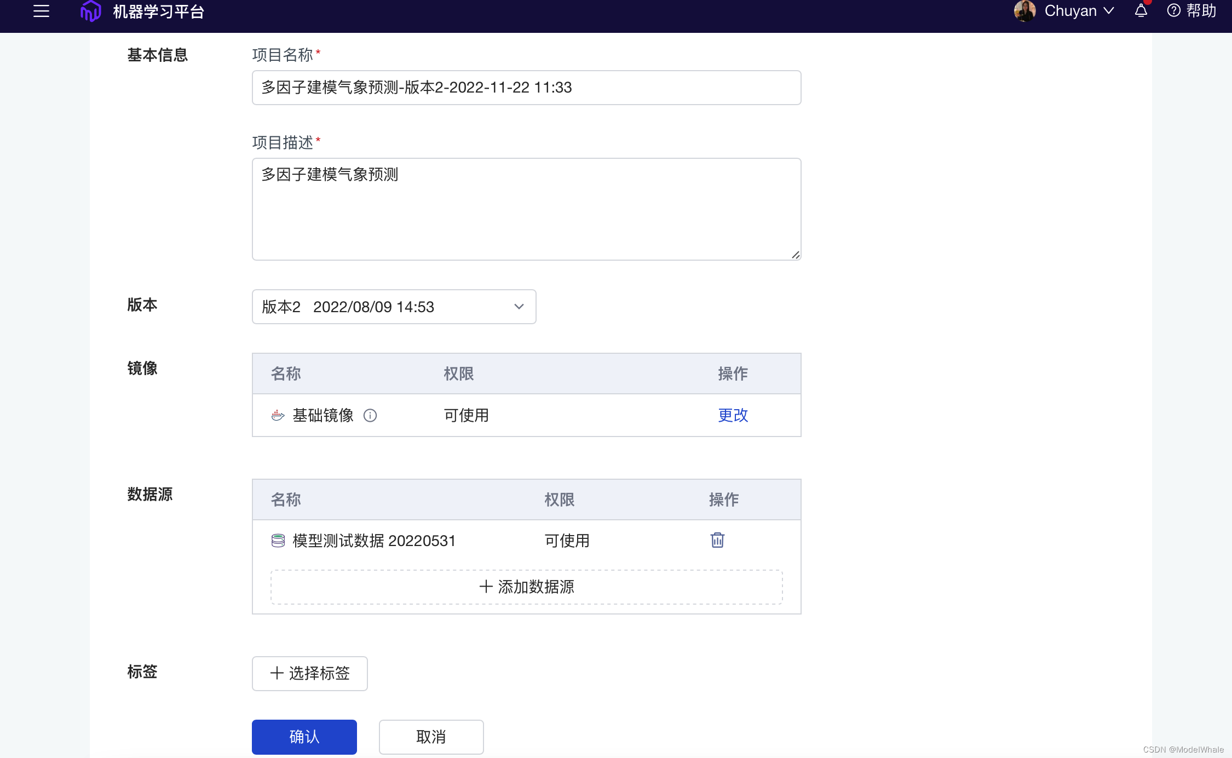Click the description textarea resize handle
Screen dimensions: 1232x758
(x=796, y=255)
